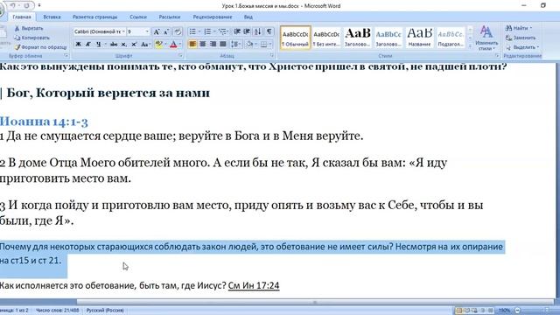Redo action in quick access toolbar
The image size is (560, 315).
tap(27, 5)
